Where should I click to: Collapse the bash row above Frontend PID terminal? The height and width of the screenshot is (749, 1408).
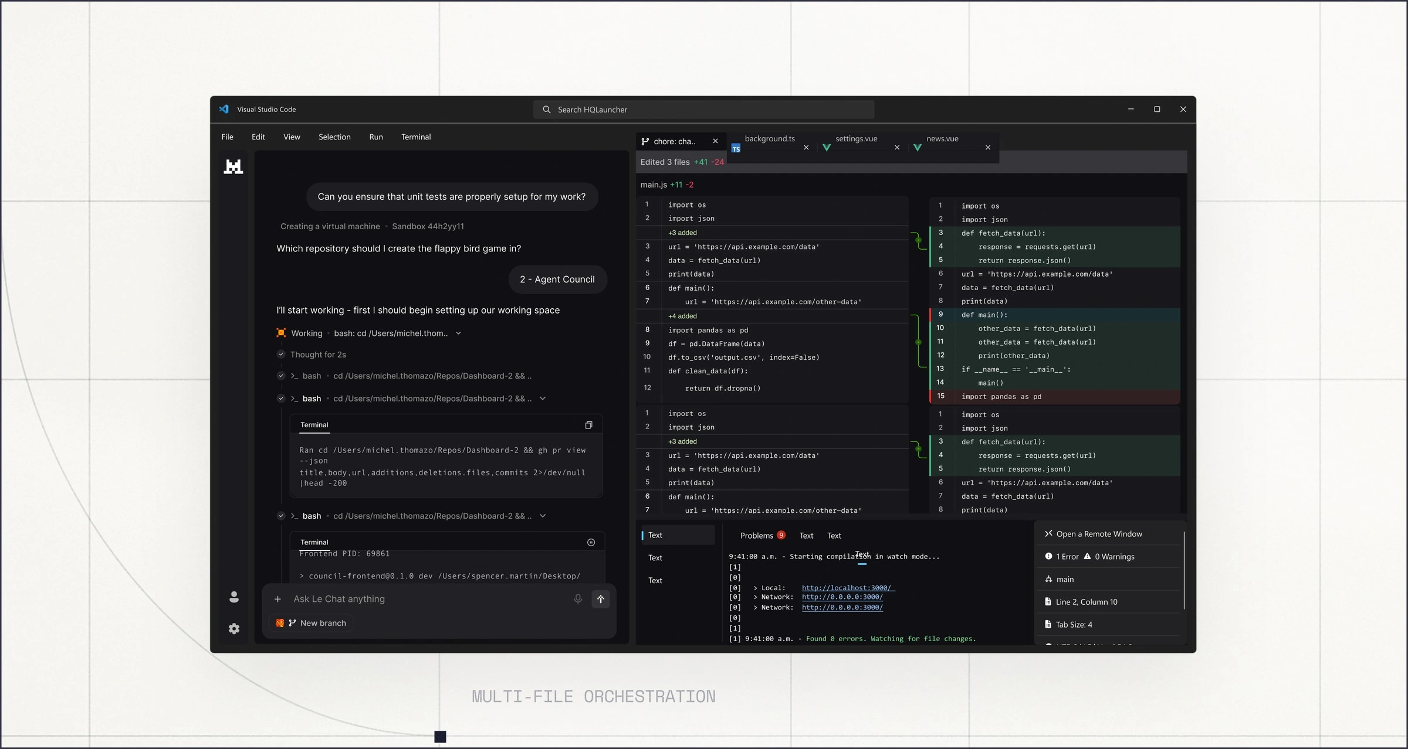click(543, 516)
